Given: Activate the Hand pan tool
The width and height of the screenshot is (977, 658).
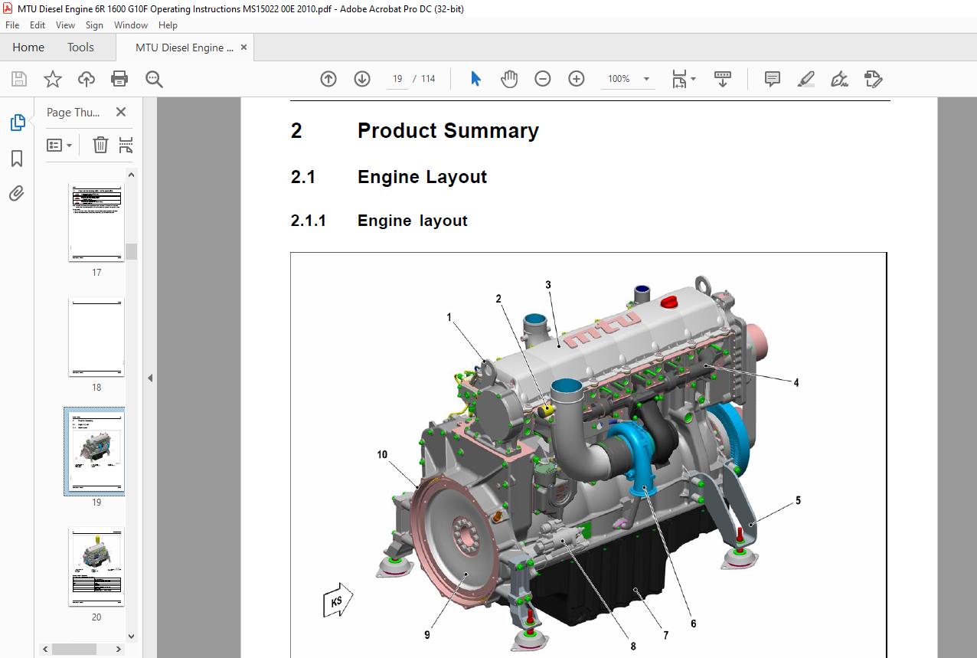Looking at the screenshot, I should 509,79.
